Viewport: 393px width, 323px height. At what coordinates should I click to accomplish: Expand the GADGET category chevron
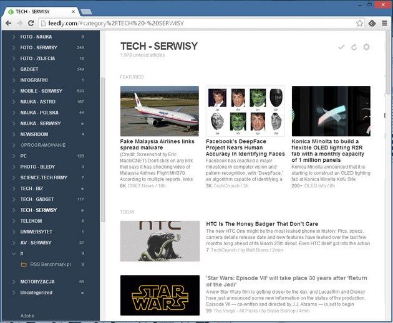coord(14,69)
